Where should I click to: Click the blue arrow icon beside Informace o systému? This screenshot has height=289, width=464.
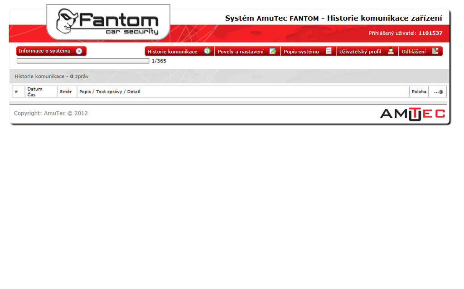coord(79,51)
